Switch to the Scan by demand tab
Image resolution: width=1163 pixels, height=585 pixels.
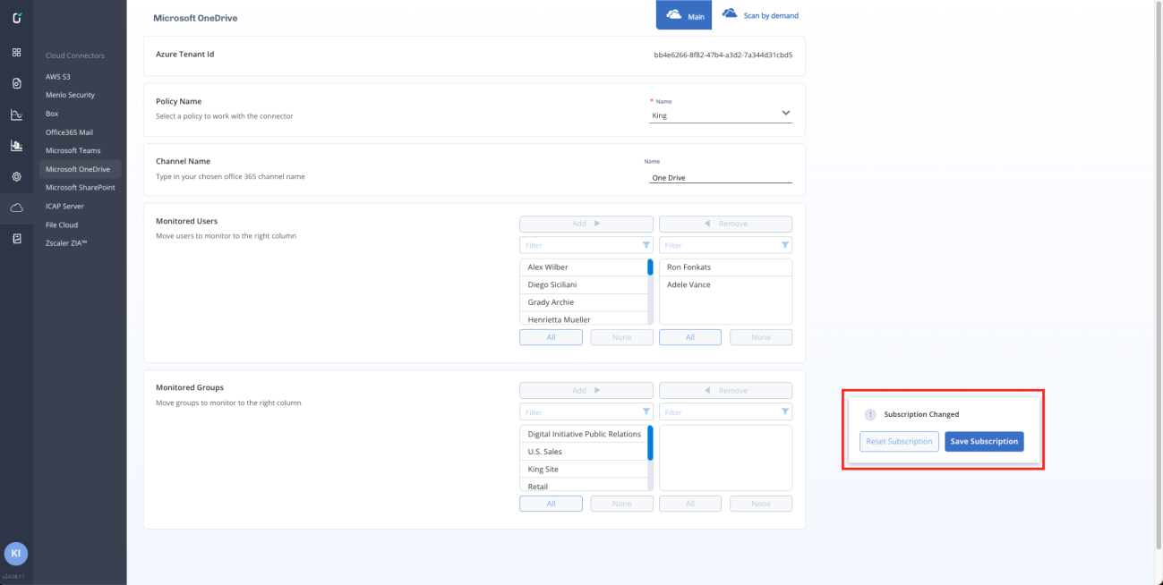[760, 15]
